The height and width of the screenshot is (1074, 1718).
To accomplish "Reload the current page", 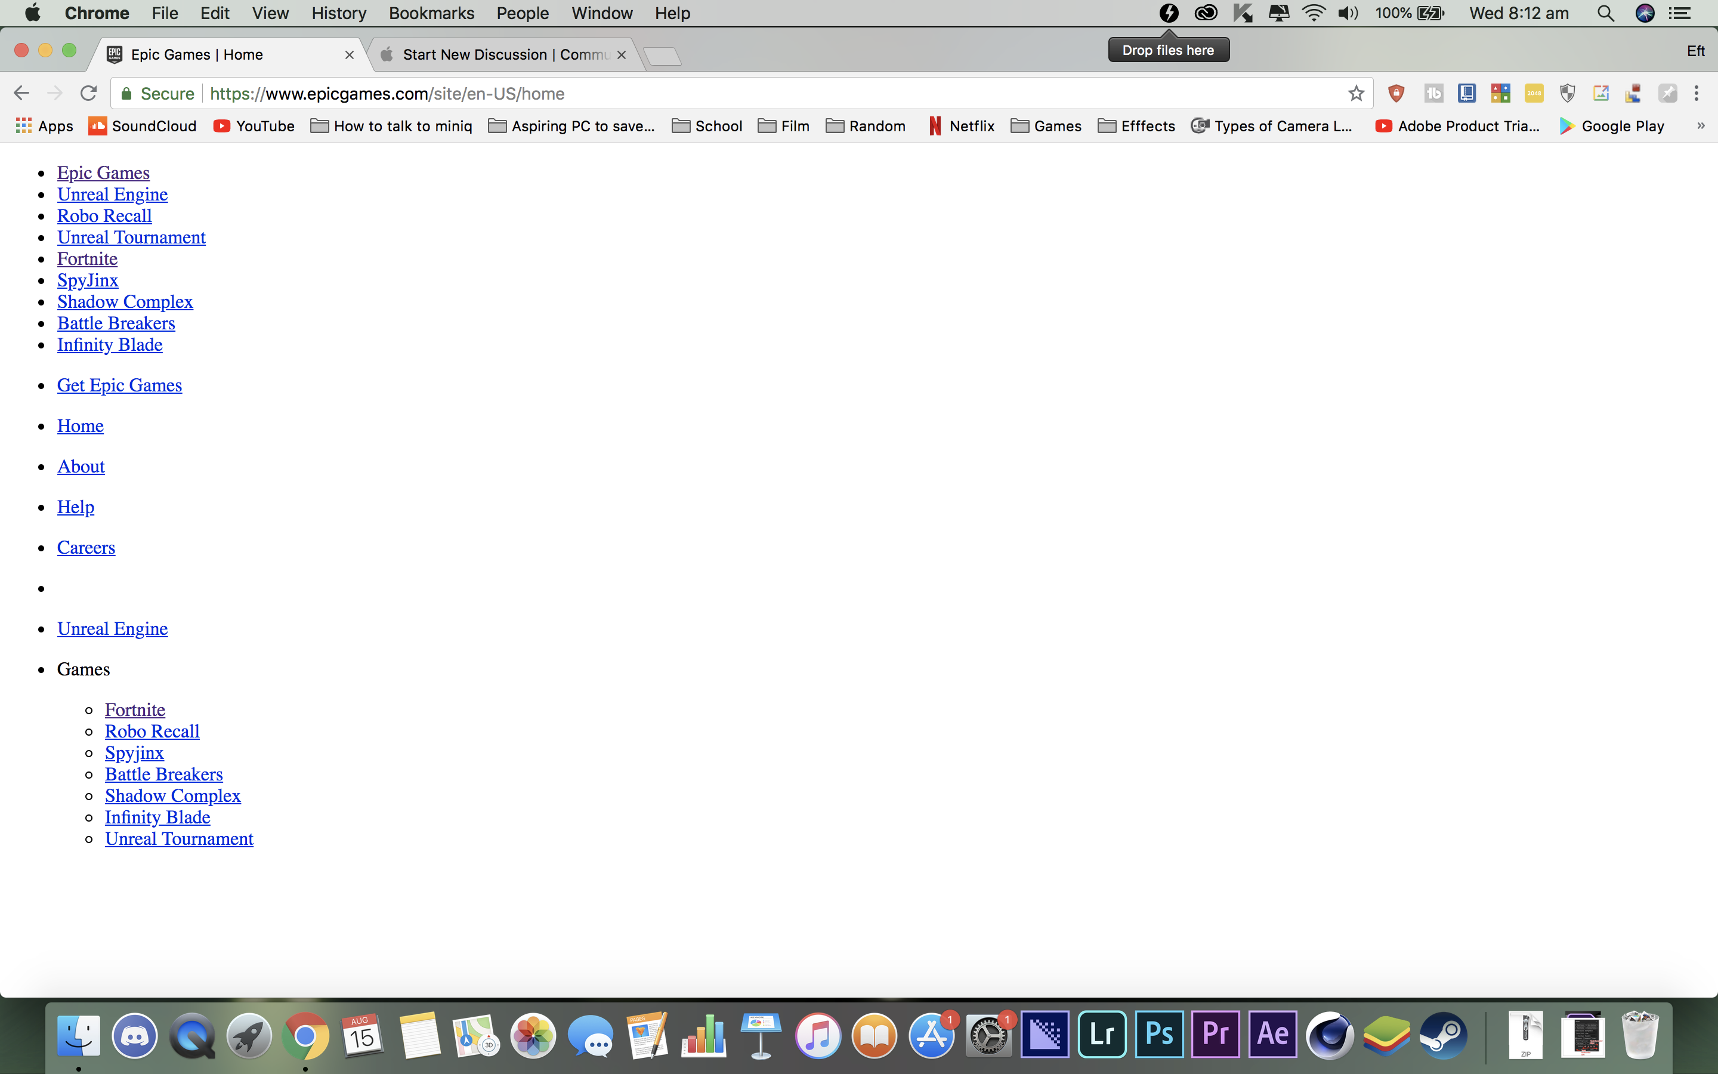I will 88,93.
